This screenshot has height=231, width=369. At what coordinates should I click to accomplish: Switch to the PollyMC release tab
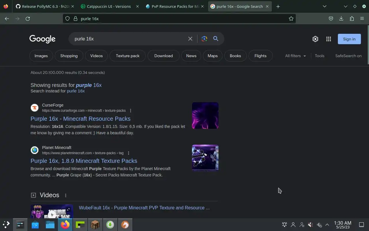pyautogui.click(x=45, y=6)
